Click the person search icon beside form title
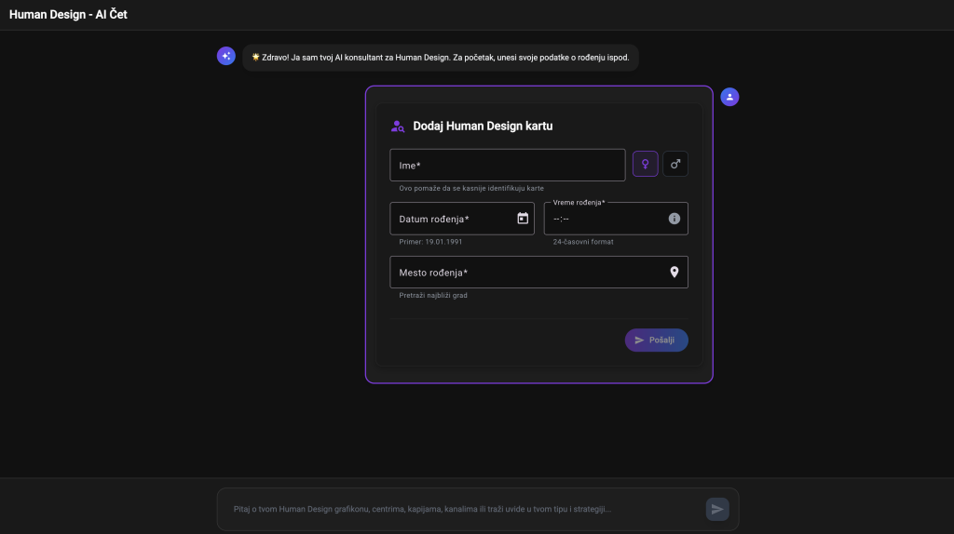The image size is (954, 534). pyautogui.click(x=398, y=127)
